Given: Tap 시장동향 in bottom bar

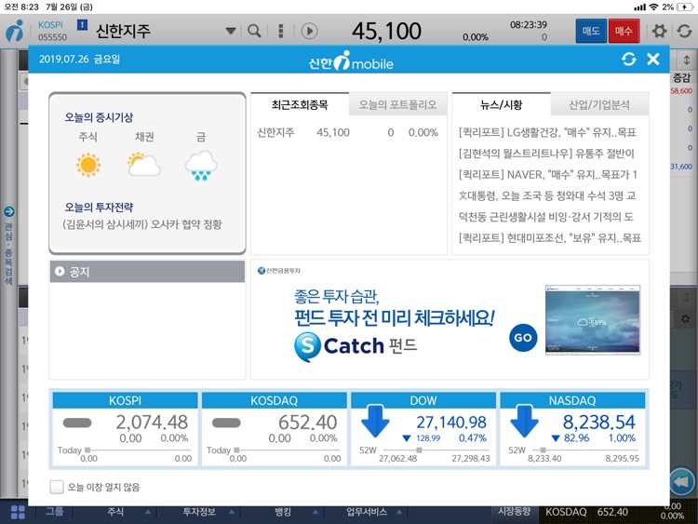Looking at the screenshot, I should pos(515,511).
